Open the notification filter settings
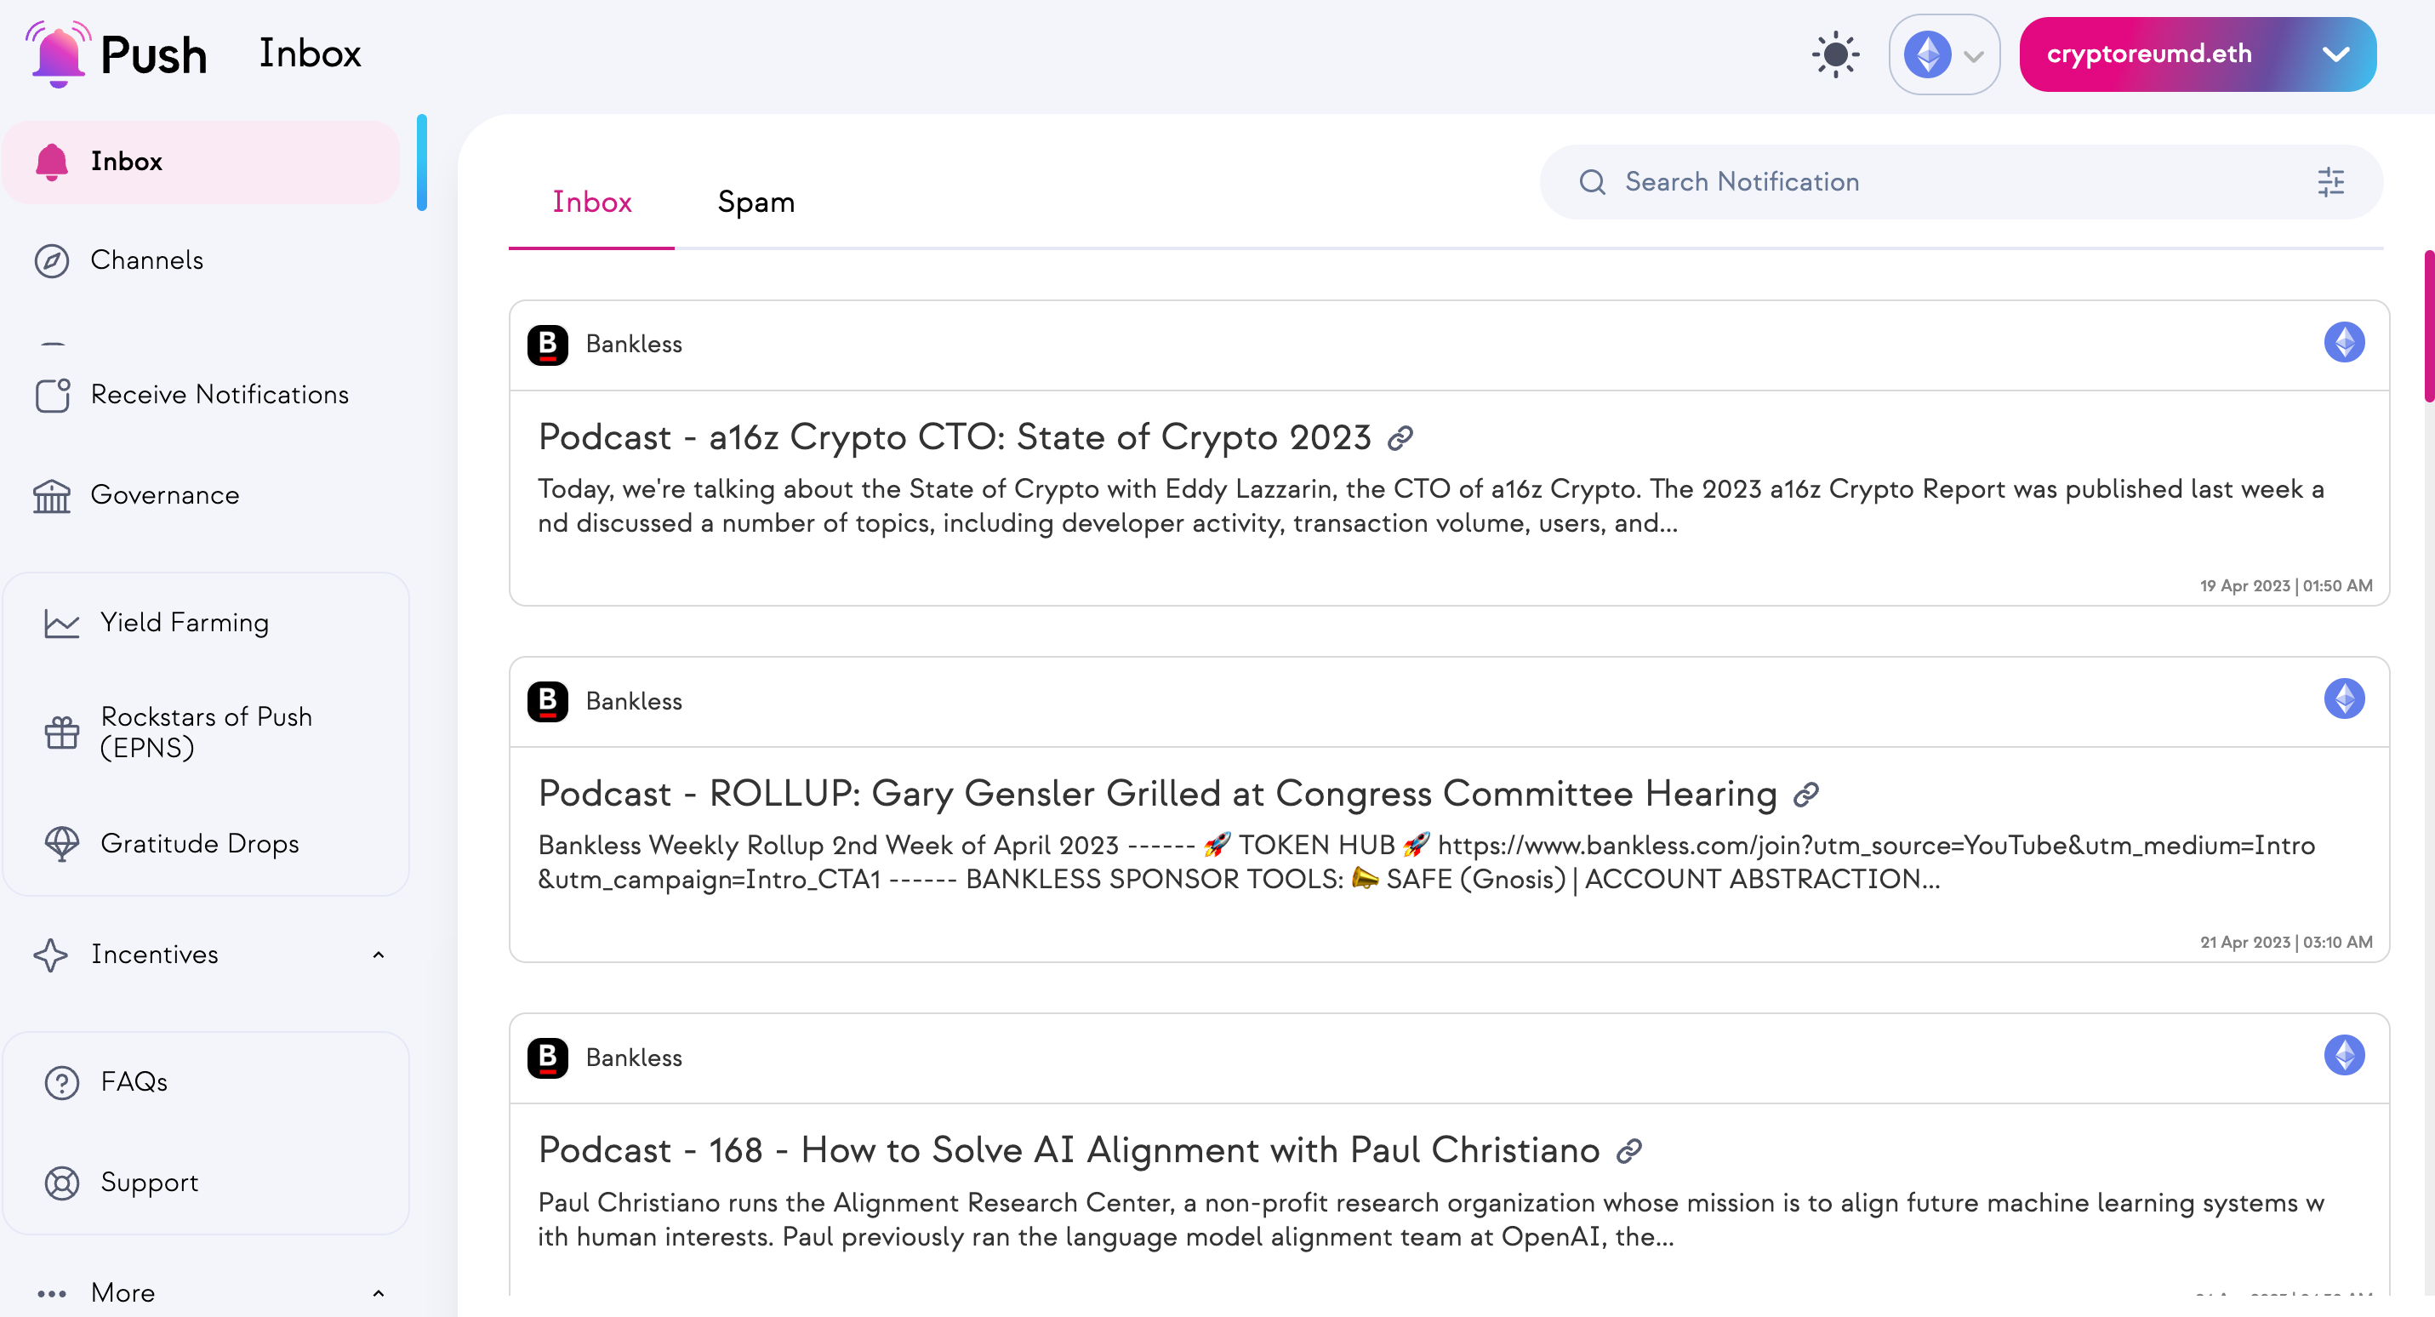This screenshot has width=2435, height=1317. click(2331, 181)
